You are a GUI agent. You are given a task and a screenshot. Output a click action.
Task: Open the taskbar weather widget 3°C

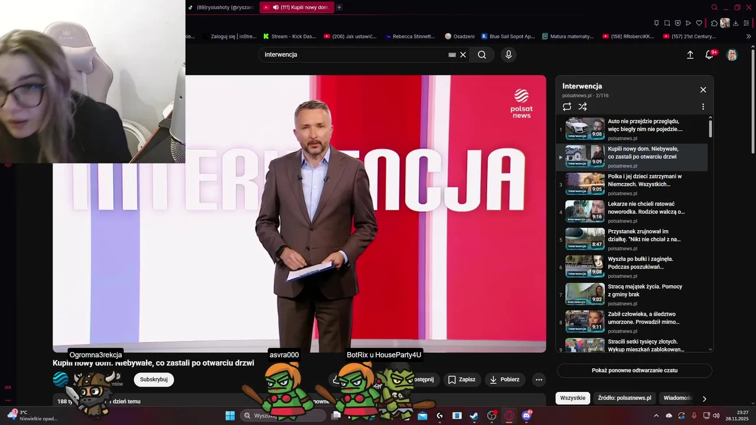click(x=33, y=416)
